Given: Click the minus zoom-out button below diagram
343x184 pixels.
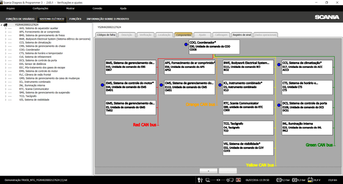Looking at the screenshot, I should point(228,171).
